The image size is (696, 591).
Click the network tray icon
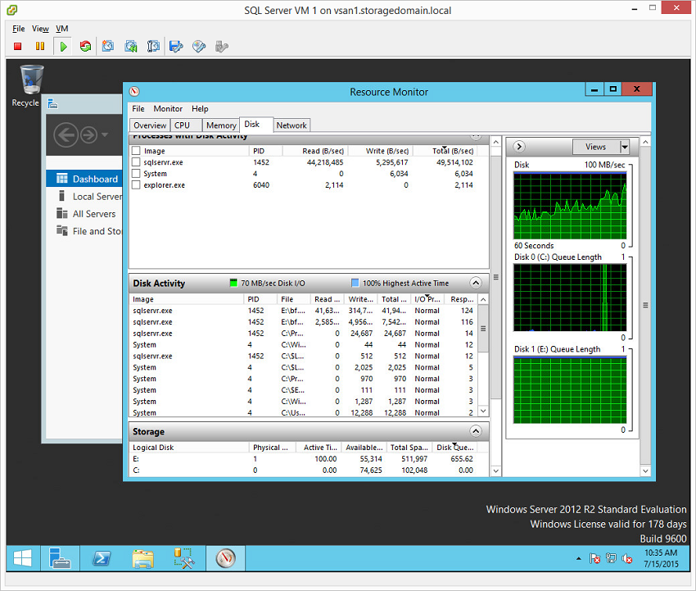point(611,558)
